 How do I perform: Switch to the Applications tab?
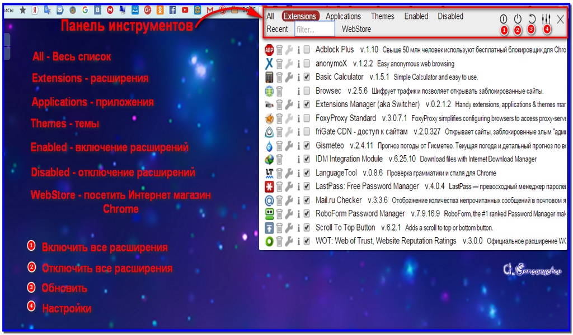coord(343,16)
